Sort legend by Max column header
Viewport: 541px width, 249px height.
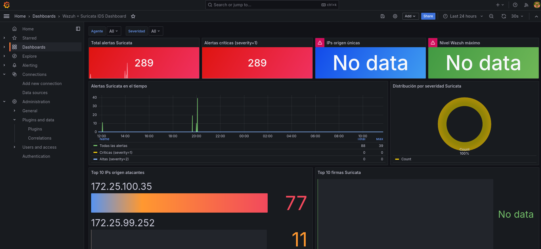point(379,139)
